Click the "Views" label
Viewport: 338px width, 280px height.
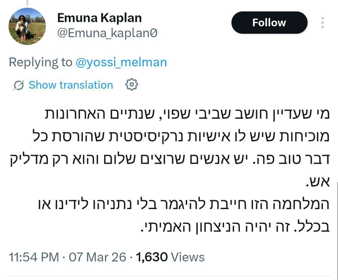point(188,258)
